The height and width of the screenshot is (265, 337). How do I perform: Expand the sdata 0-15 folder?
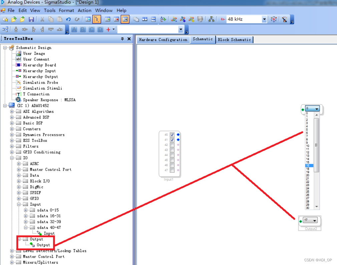(x=26, y=210)
